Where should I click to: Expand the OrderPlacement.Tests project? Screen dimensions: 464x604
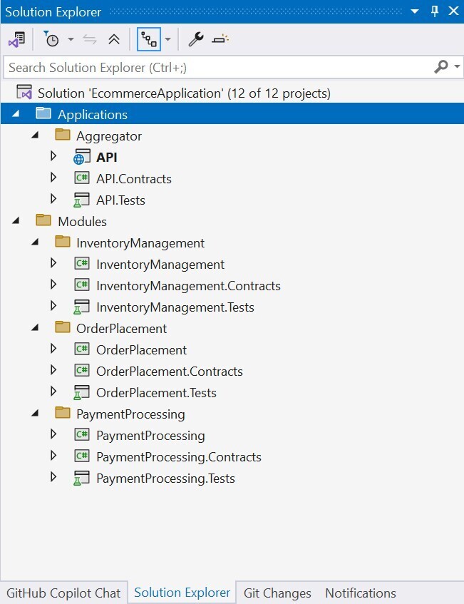[x=53, y=391]
